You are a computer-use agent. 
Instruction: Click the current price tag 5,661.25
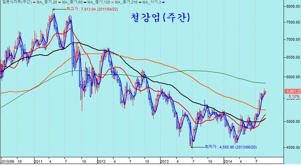[293, 92]
